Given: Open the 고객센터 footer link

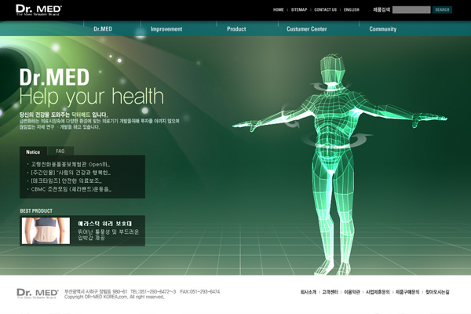Looking at the screenshot, I should pos(330,292).
